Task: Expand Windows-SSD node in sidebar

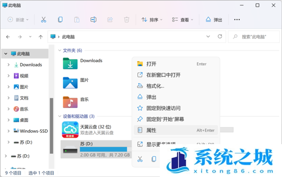Action: (8, 131)
